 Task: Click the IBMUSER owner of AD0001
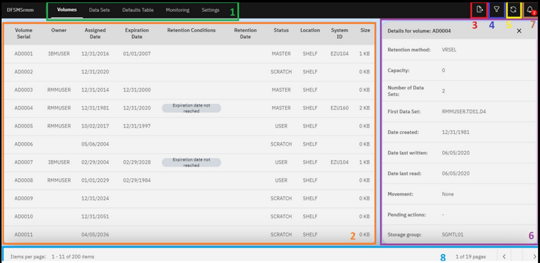pyautogui.click(x=59, y=54)
